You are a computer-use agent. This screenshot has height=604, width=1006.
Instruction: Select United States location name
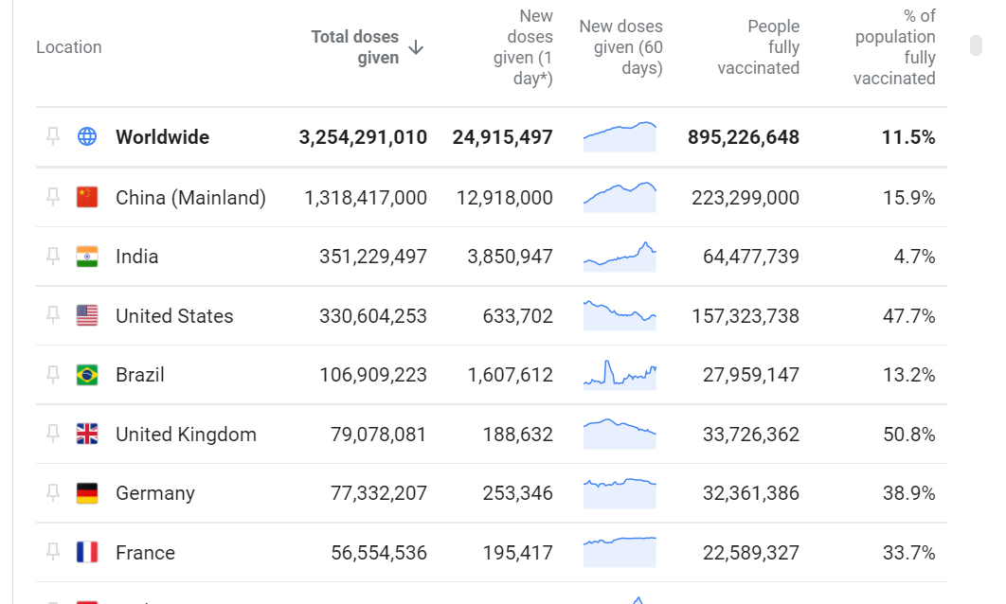174,315
